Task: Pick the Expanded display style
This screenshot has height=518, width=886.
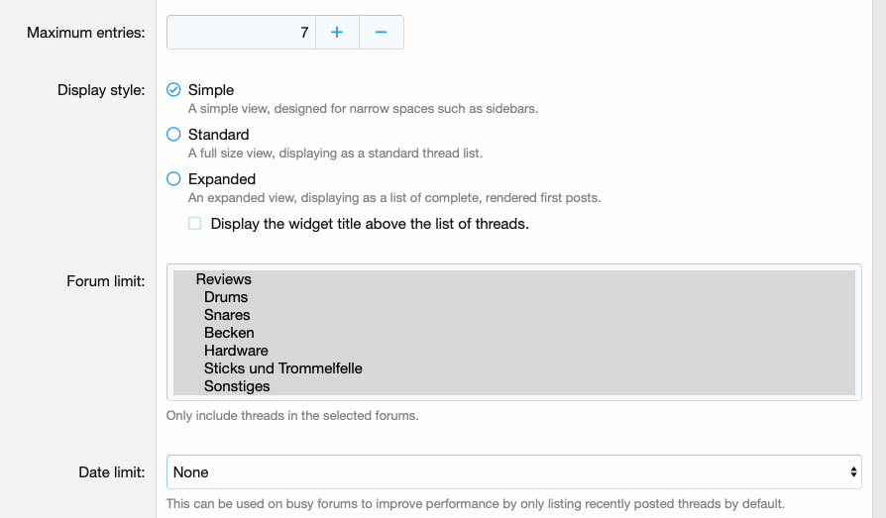Action: click(173, 179)
